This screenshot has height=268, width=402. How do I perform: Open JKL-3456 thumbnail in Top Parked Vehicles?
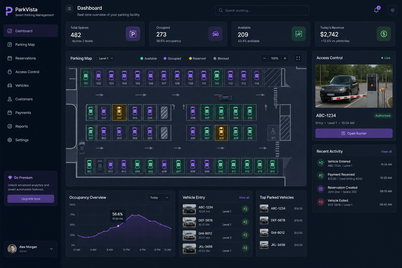click(x=264, y=245)
